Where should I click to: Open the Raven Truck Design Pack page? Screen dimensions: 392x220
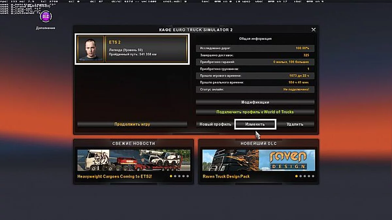point(226,176)
